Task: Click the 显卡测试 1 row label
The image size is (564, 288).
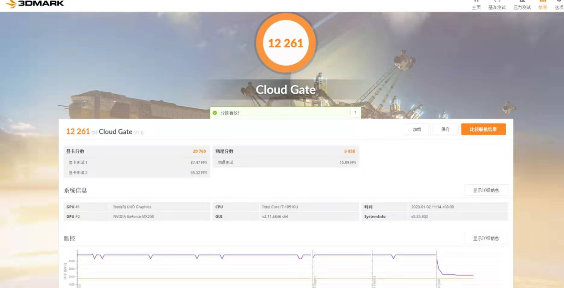Action: (x=78, y=162)
